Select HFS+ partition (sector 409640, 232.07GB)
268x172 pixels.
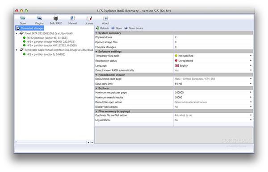[x=51, y=41]
